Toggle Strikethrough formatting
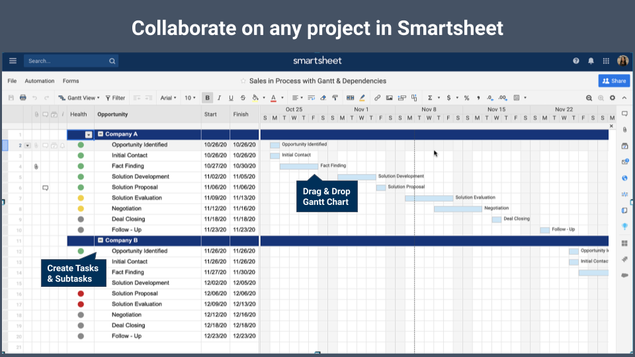Image resolution: width=635 pixels, height=357 pixels. click(243, 98)
